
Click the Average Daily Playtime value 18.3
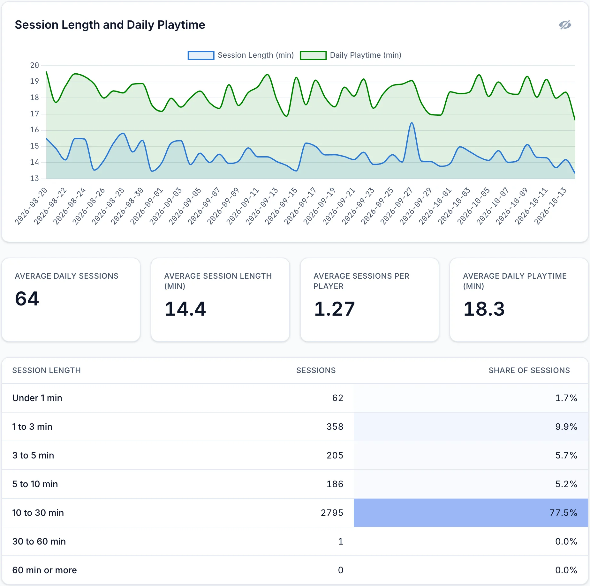pos(484,309)
